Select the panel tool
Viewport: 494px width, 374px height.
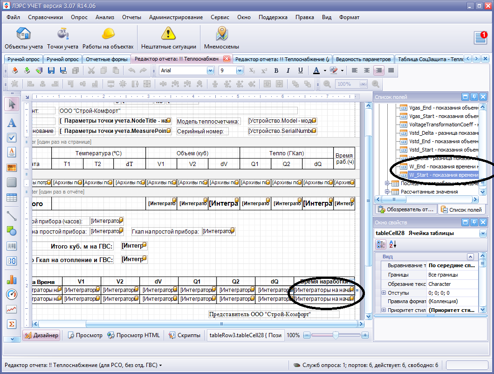click(x=12, y=183)
